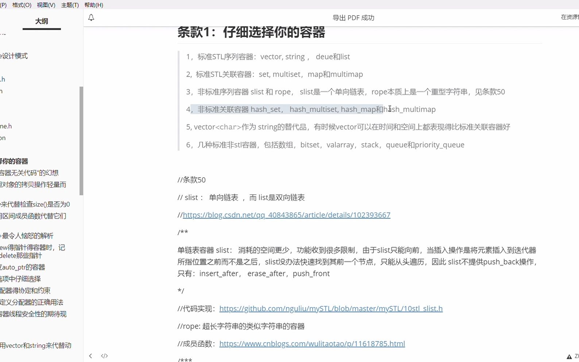Viewport: 579px width, 362px height.
Task: Click the */ comment end line
Action: 181,291
